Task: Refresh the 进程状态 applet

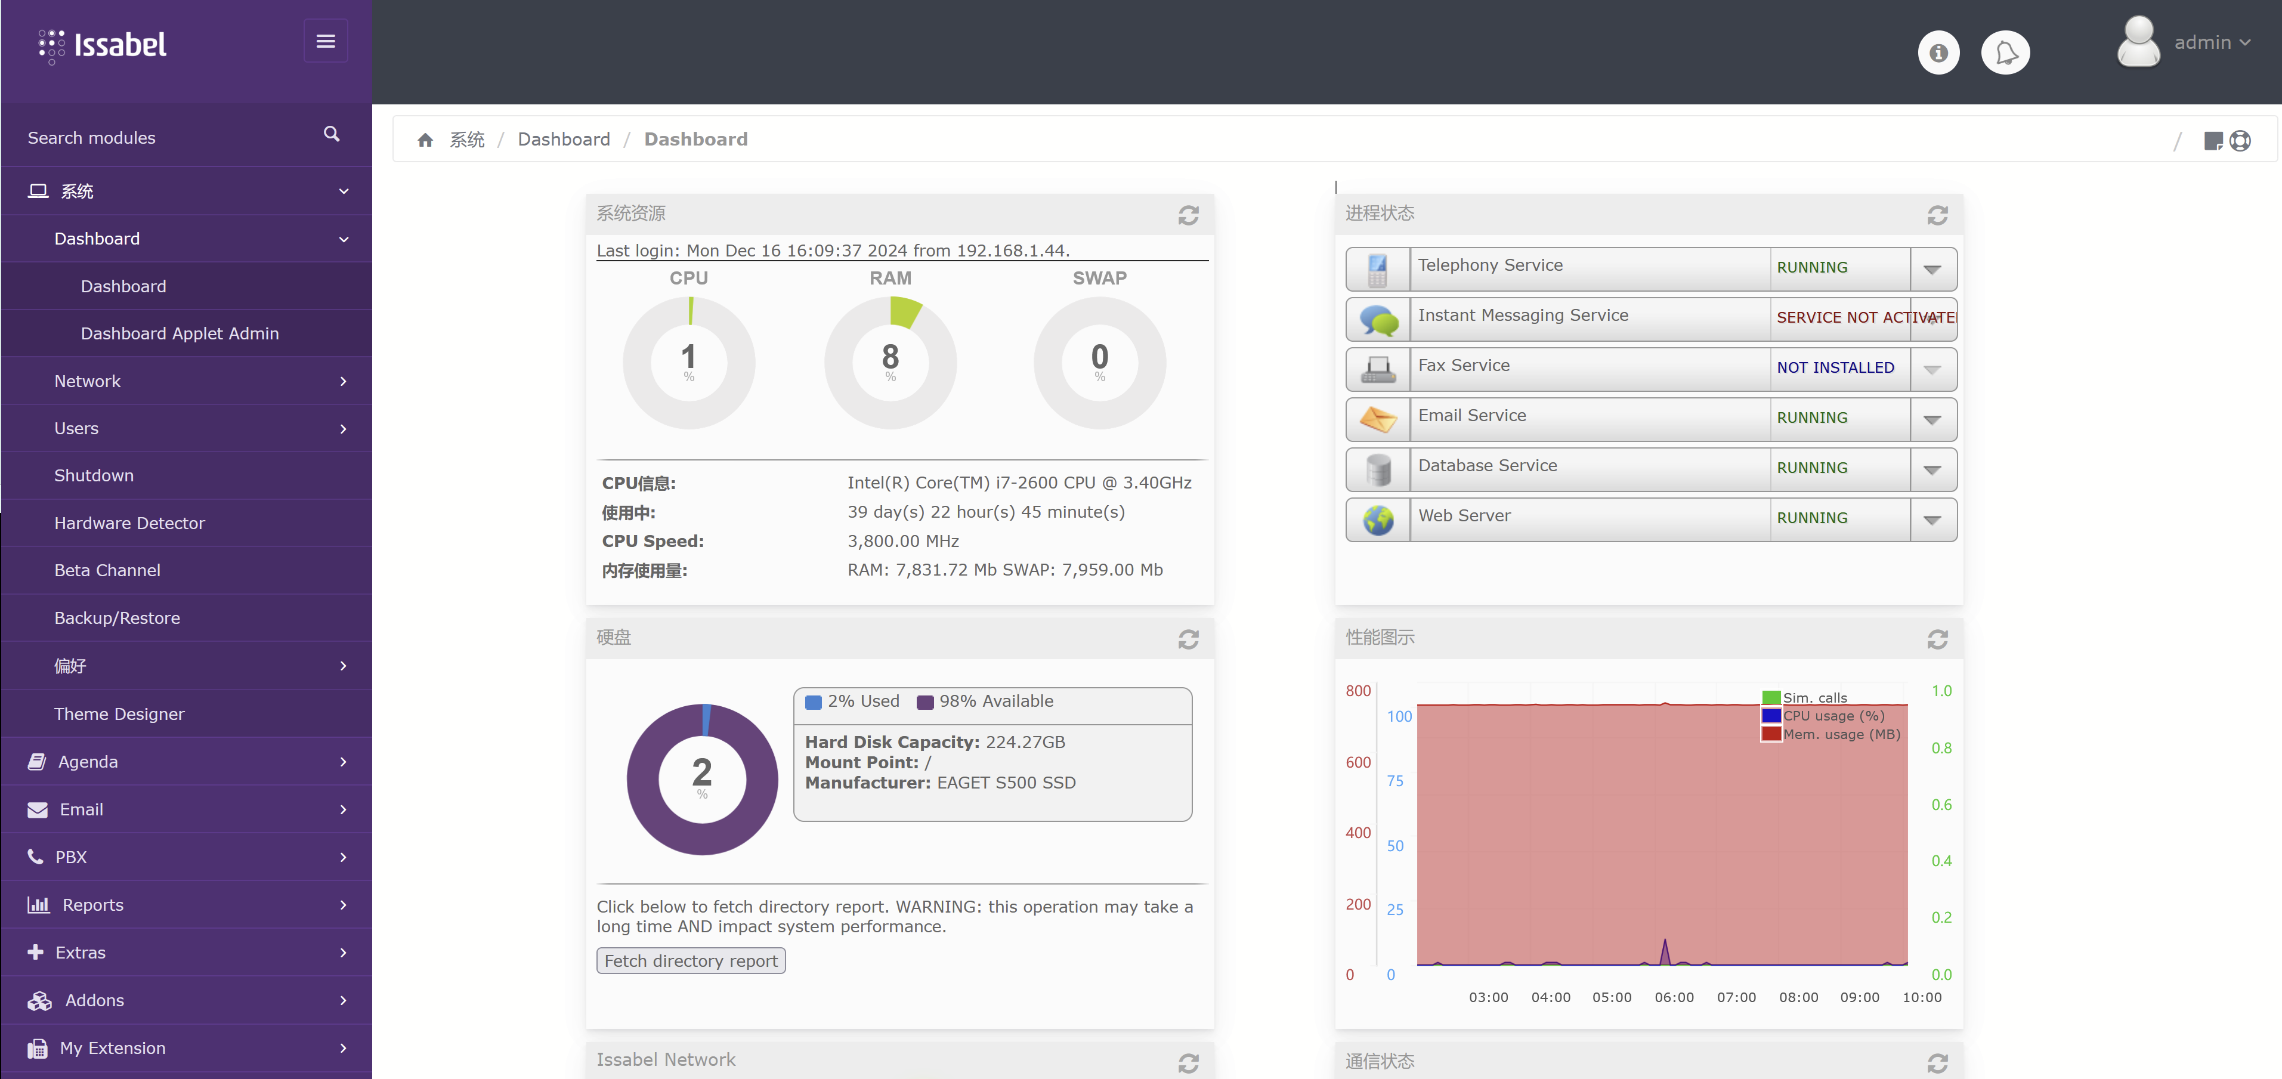Action: [x=1937, y=214]
